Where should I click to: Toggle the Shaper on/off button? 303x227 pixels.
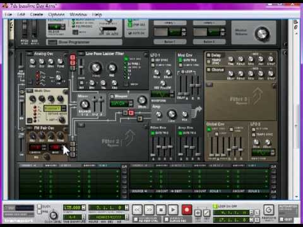[x=112, y=96]
